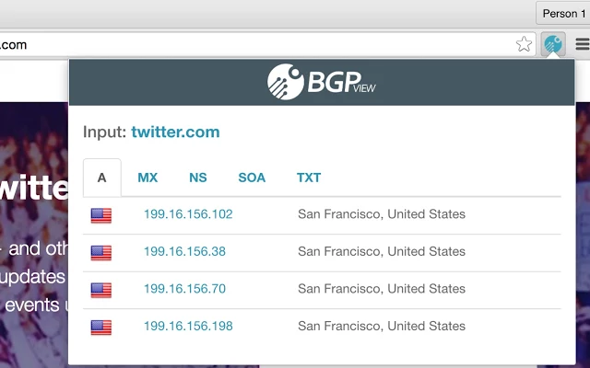Click US flag beside 199.16.156.198
590x368 pixels.
[x=101, y=326]
